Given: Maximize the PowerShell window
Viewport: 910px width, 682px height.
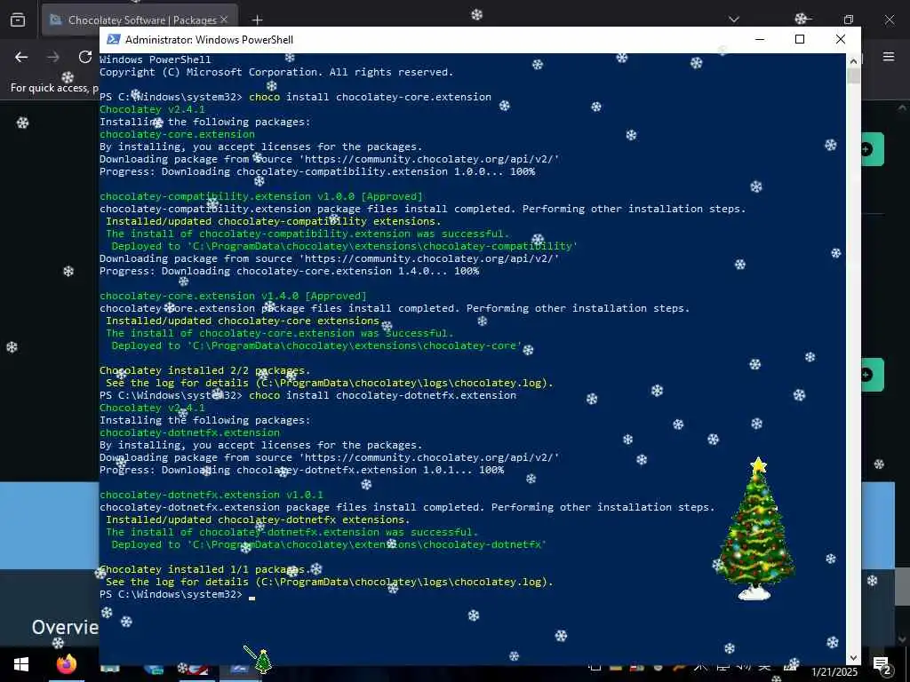Looking at the screenshot, I should click(800, 39).
